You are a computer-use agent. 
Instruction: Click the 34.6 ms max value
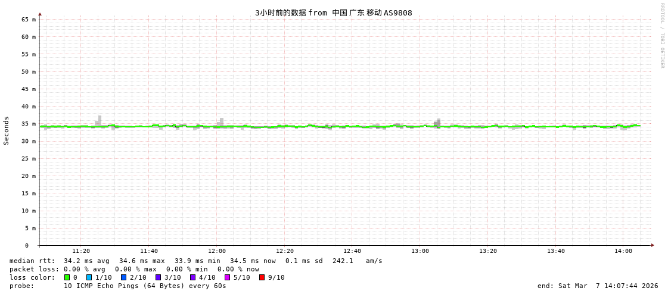pos(142,261)
